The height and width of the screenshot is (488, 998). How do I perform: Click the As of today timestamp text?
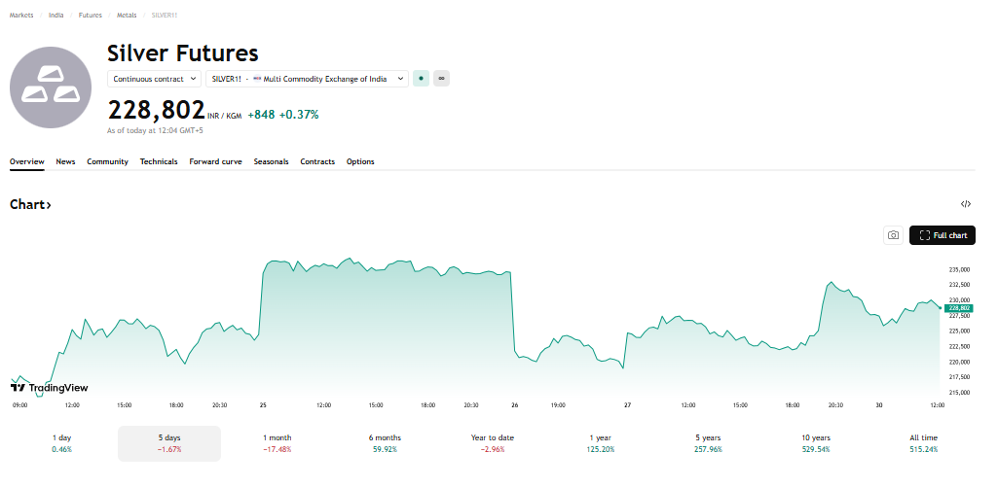[155, 131]
